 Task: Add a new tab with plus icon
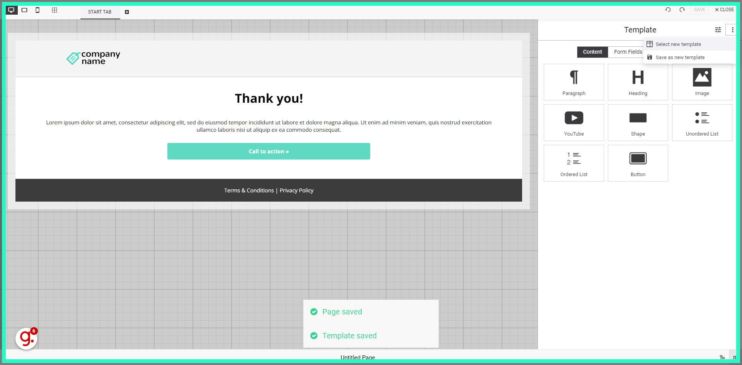[x=127, y=12]
